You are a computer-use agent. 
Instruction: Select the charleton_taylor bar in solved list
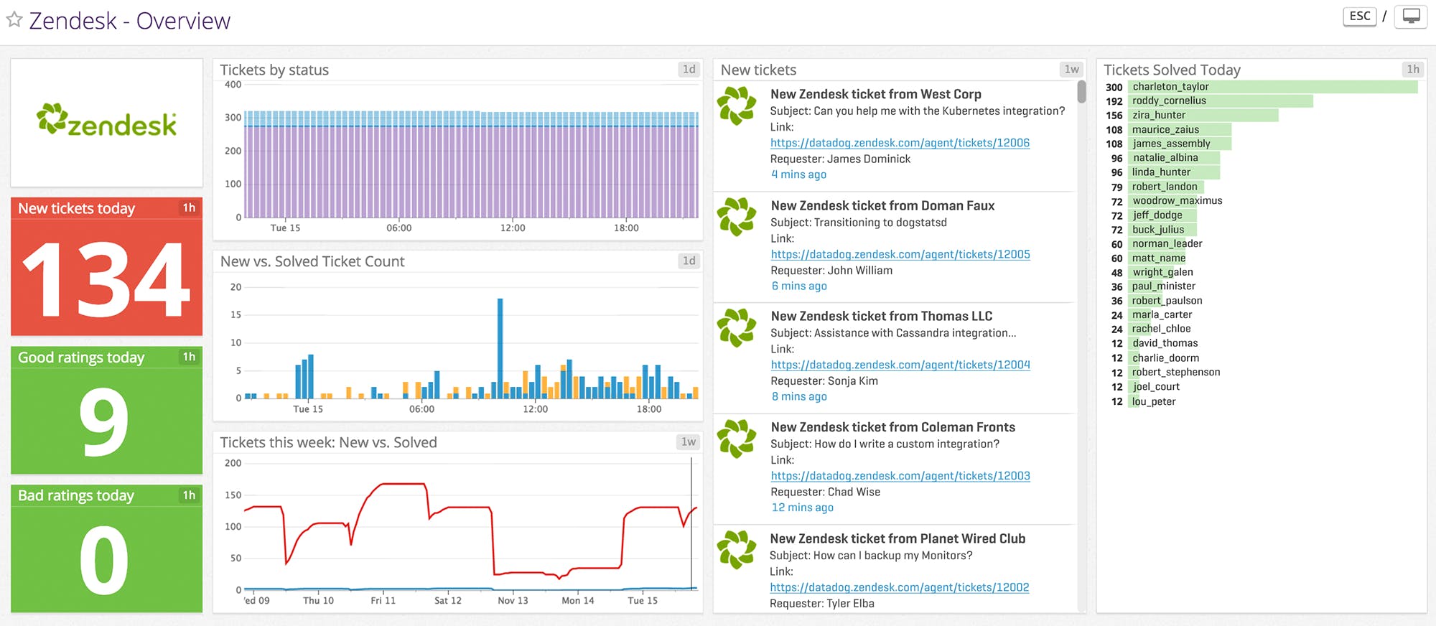coord(1272,87)
